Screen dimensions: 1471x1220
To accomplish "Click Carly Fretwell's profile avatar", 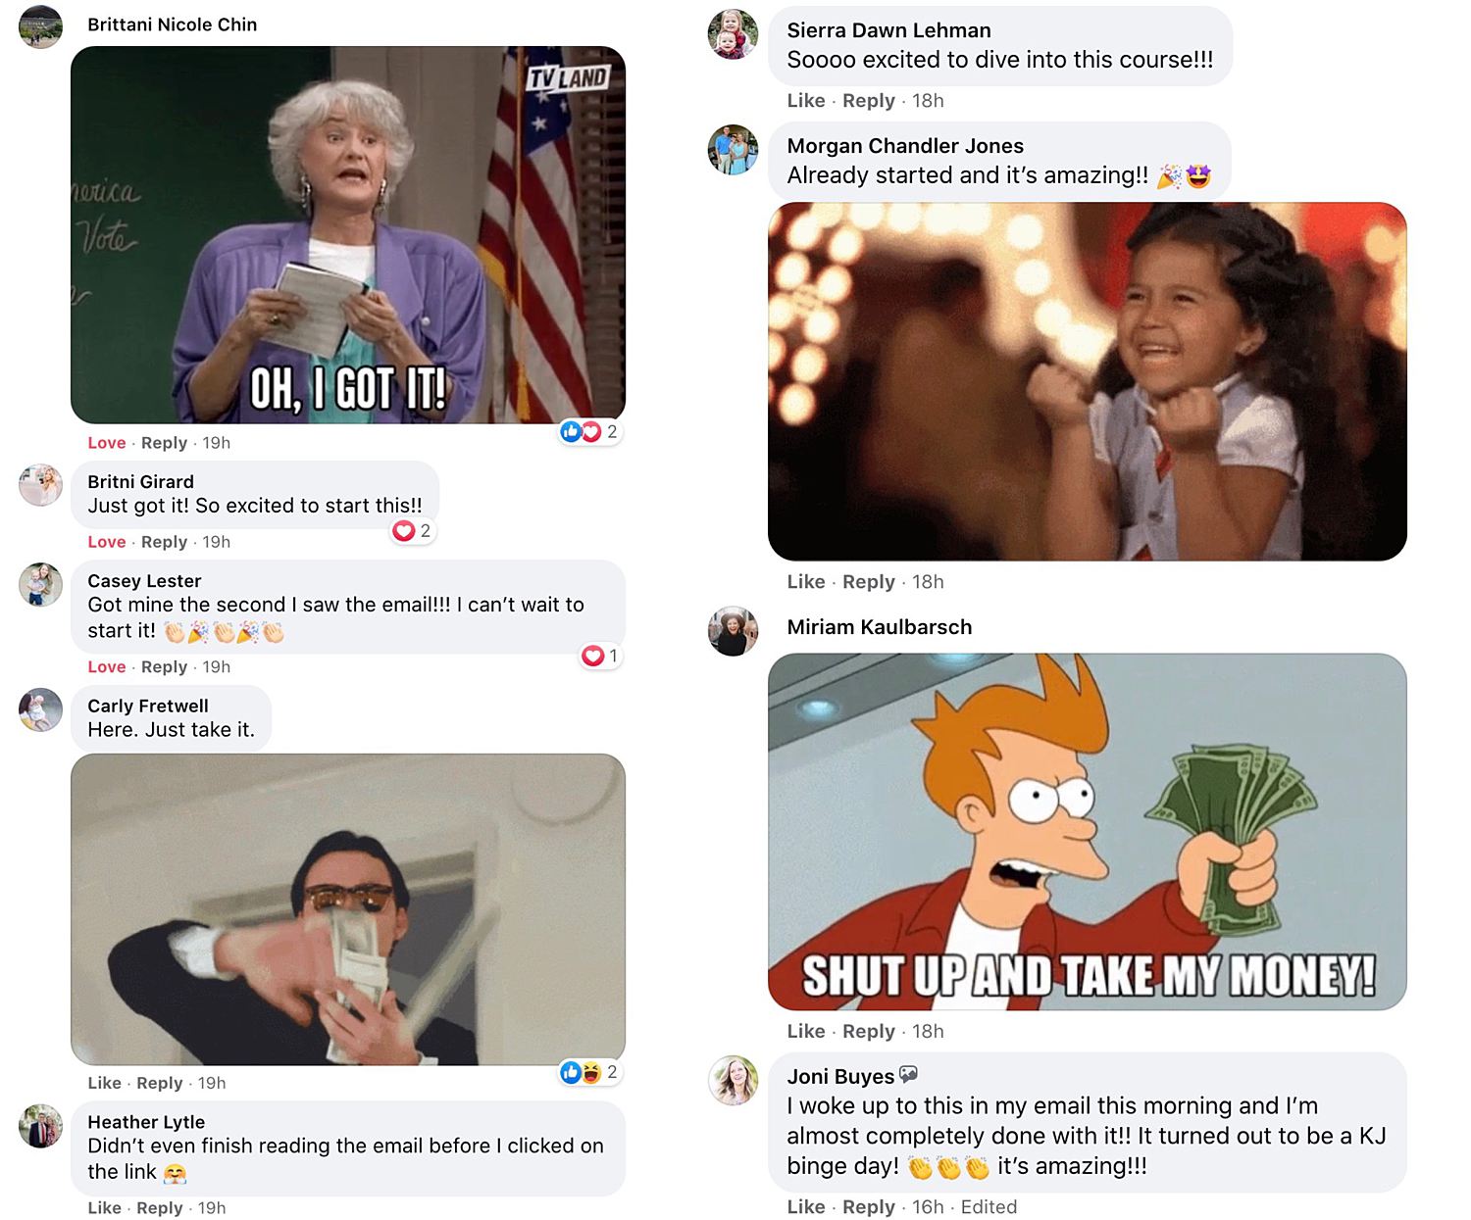I will pos(40,709).
